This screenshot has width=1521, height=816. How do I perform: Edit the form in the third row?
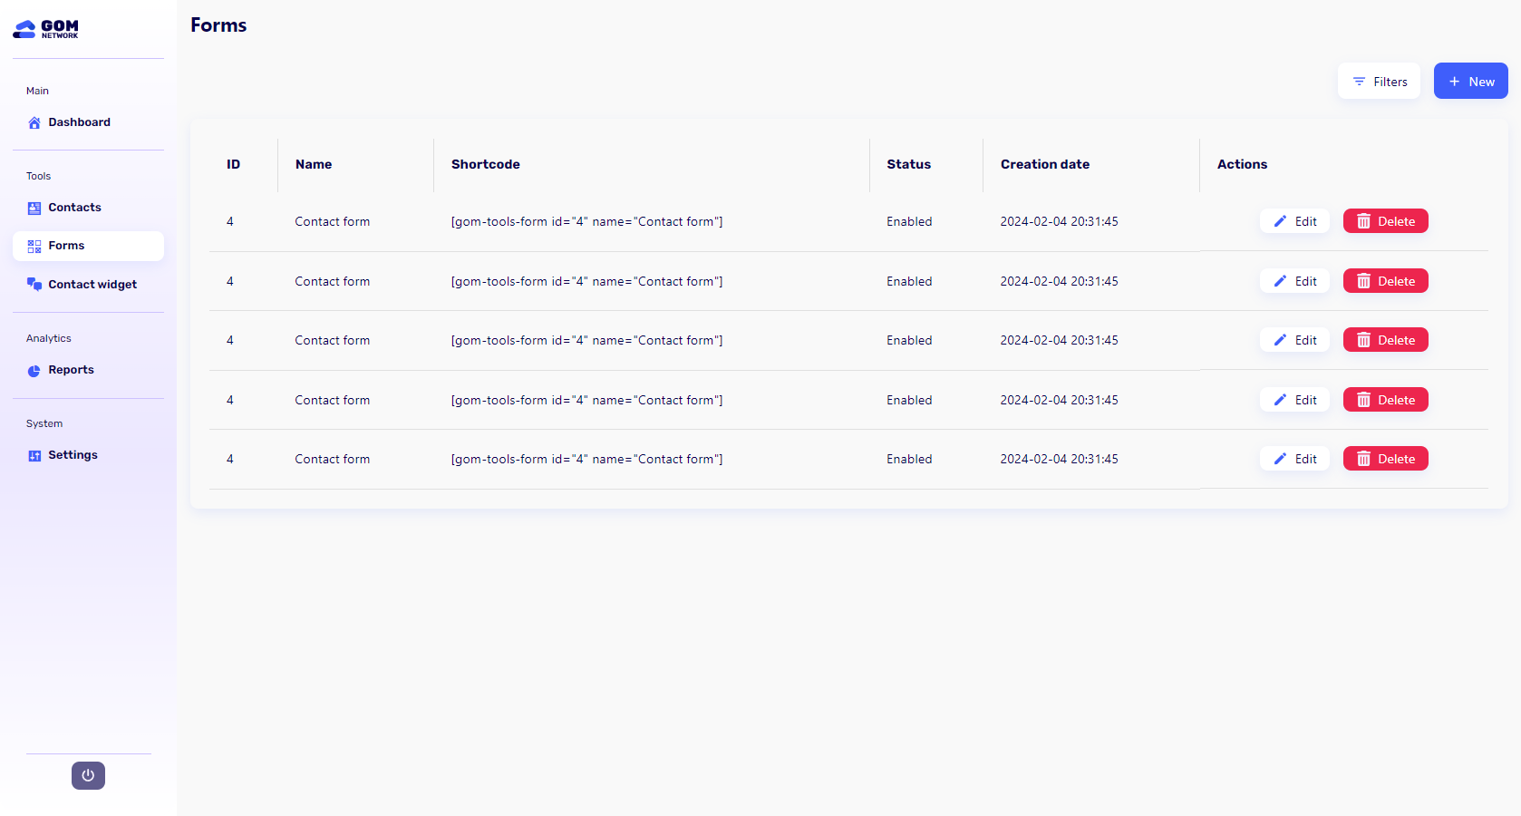click(1294, 340)
